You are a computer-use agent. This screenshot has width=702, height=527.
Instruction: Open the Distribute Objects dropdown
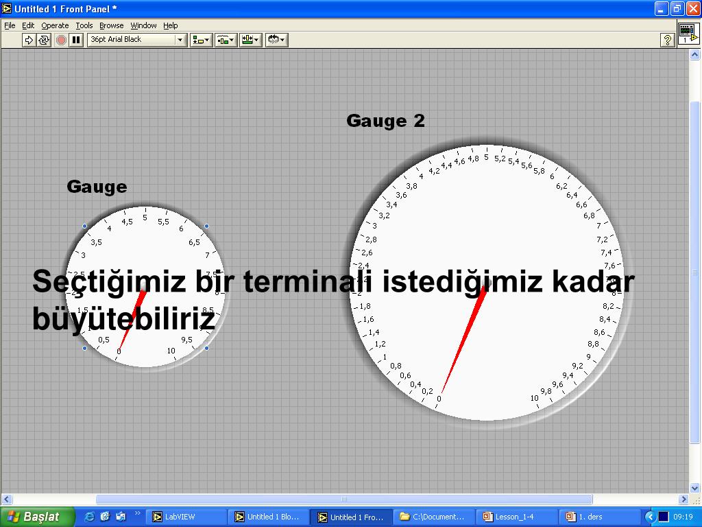tap(226, 40)
